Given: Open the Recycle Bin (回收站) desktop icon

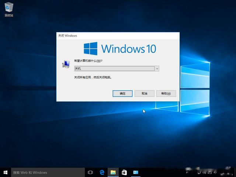Looking at the screenshot, I should coord(9,10).
